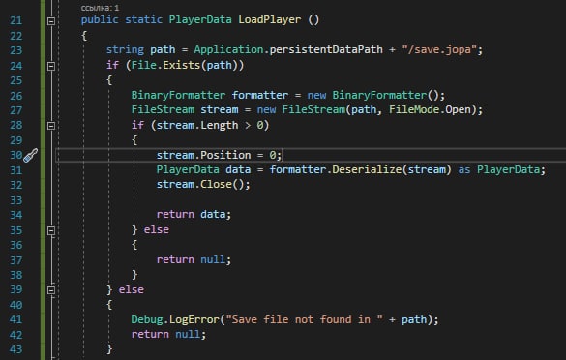Screen dimensions: 566x360
Task: Click stream.Length on line 28
Action: click(197, 125)
